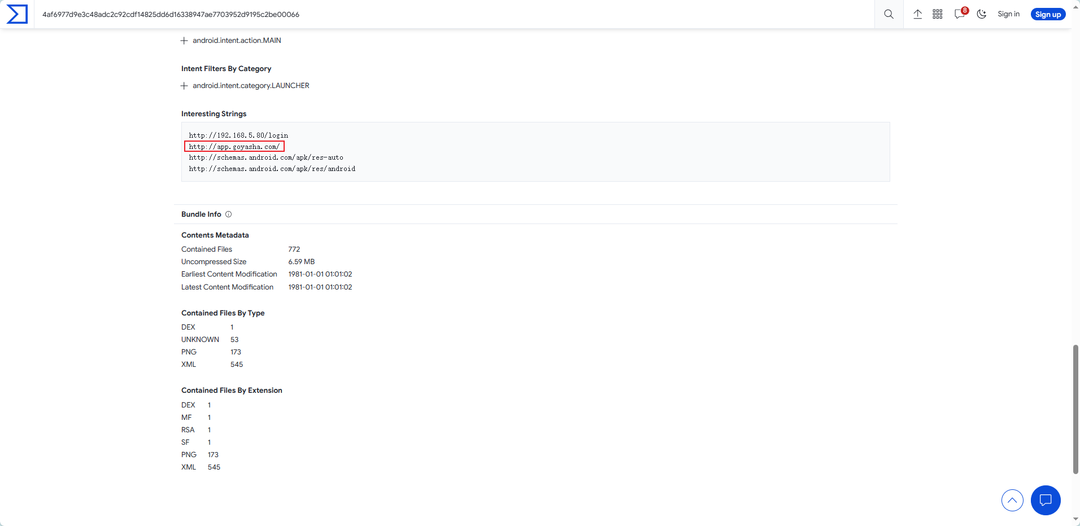
Task: Open notifications with the 8 badge
Action: [x=959, y=14]
